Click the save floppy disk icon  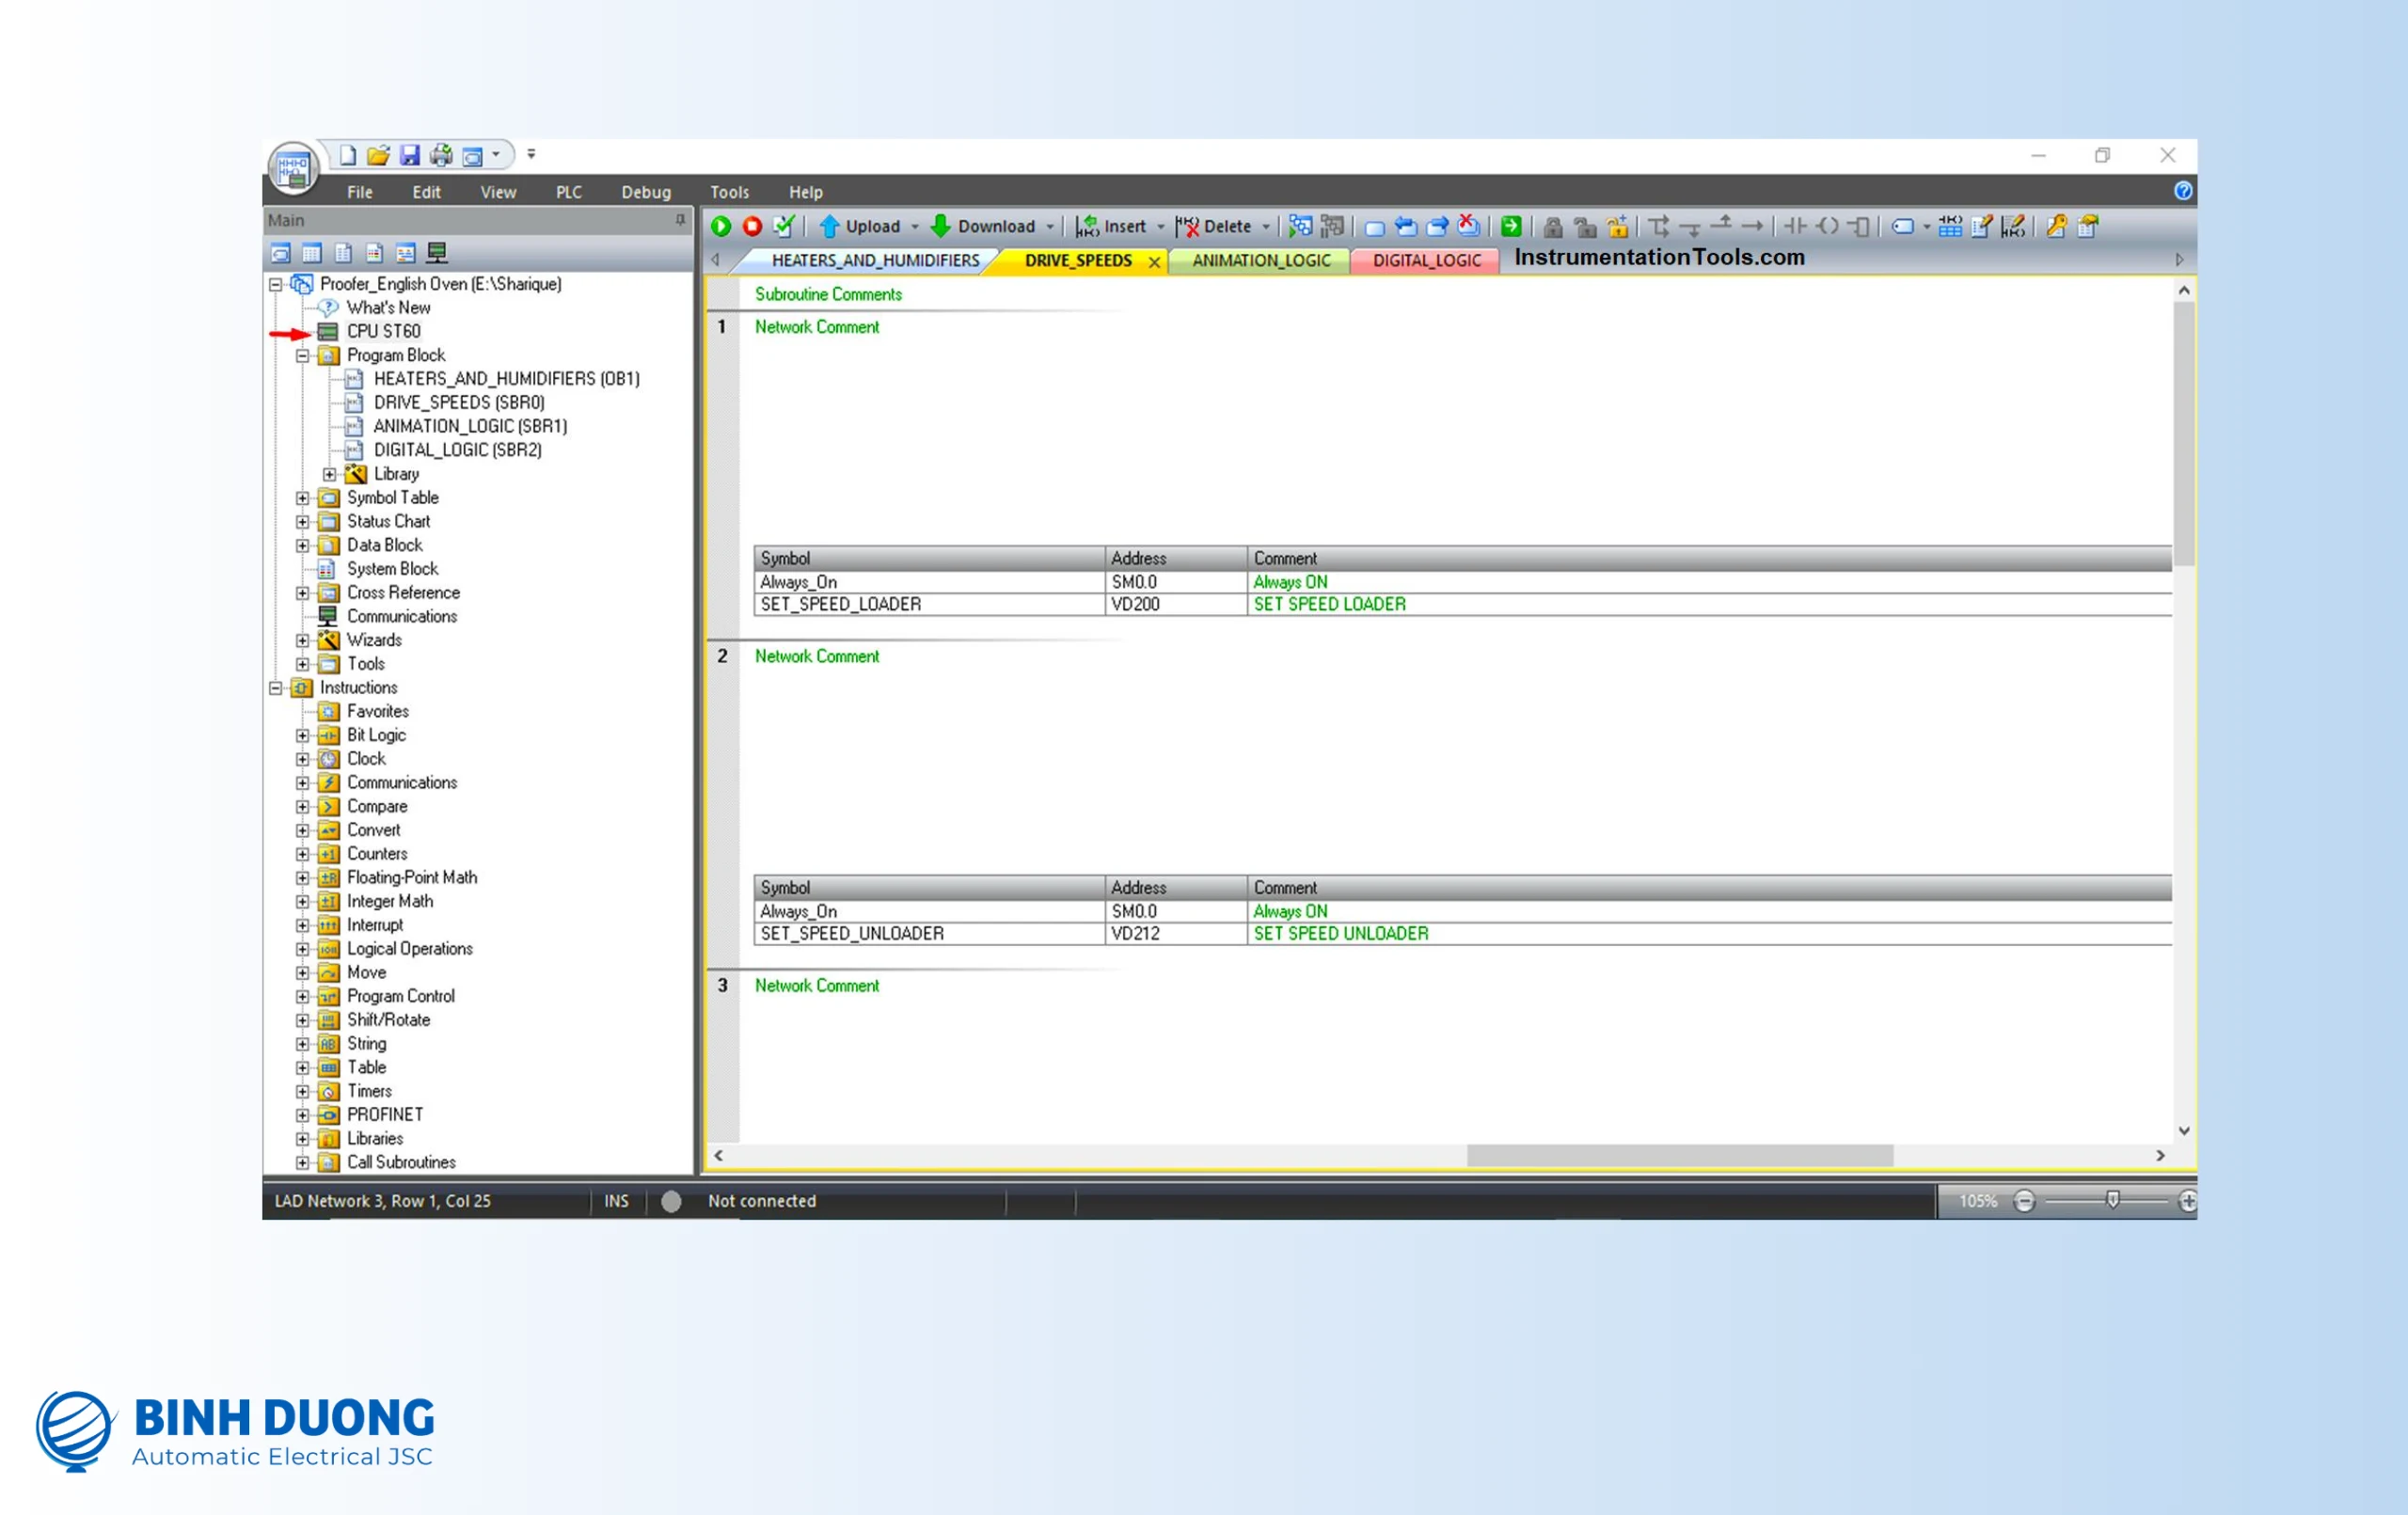pyautogui.click(x=409, y=155)
